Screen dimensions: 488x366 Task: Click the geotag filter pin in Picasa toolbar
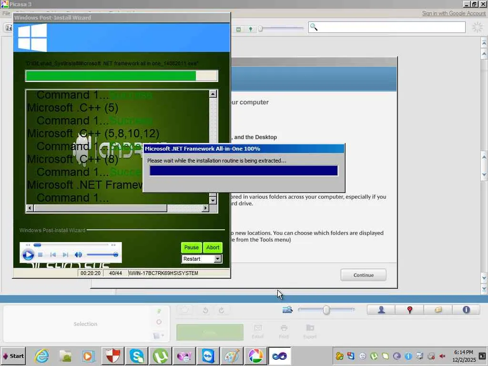[x=251, y=29]
